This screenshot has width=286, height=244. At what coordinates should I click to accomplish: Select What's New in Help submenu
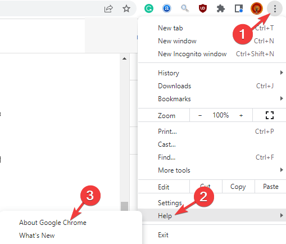pyautogui.click(x=71, y=236)
